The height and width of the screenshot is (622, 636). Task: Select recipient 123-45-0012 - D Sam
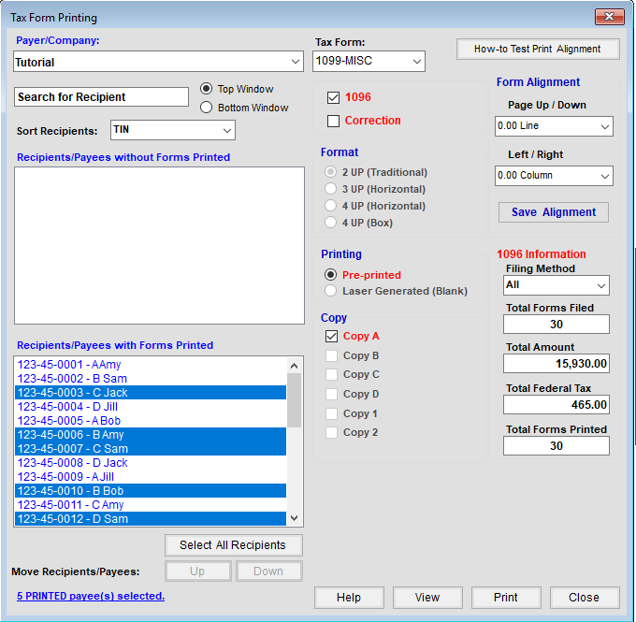click(x=151, y=518)
